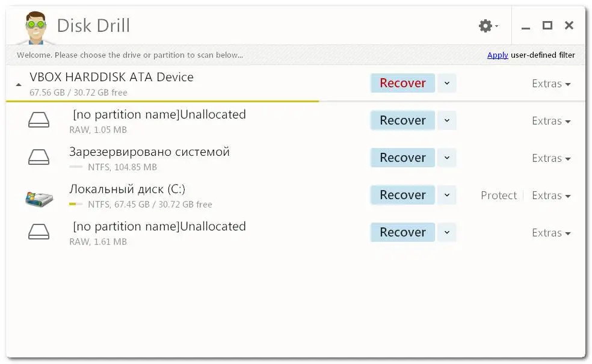Click Protect for Локальный диск (C:)
This screenshot has height=364, width=592.
coord(498,195)
